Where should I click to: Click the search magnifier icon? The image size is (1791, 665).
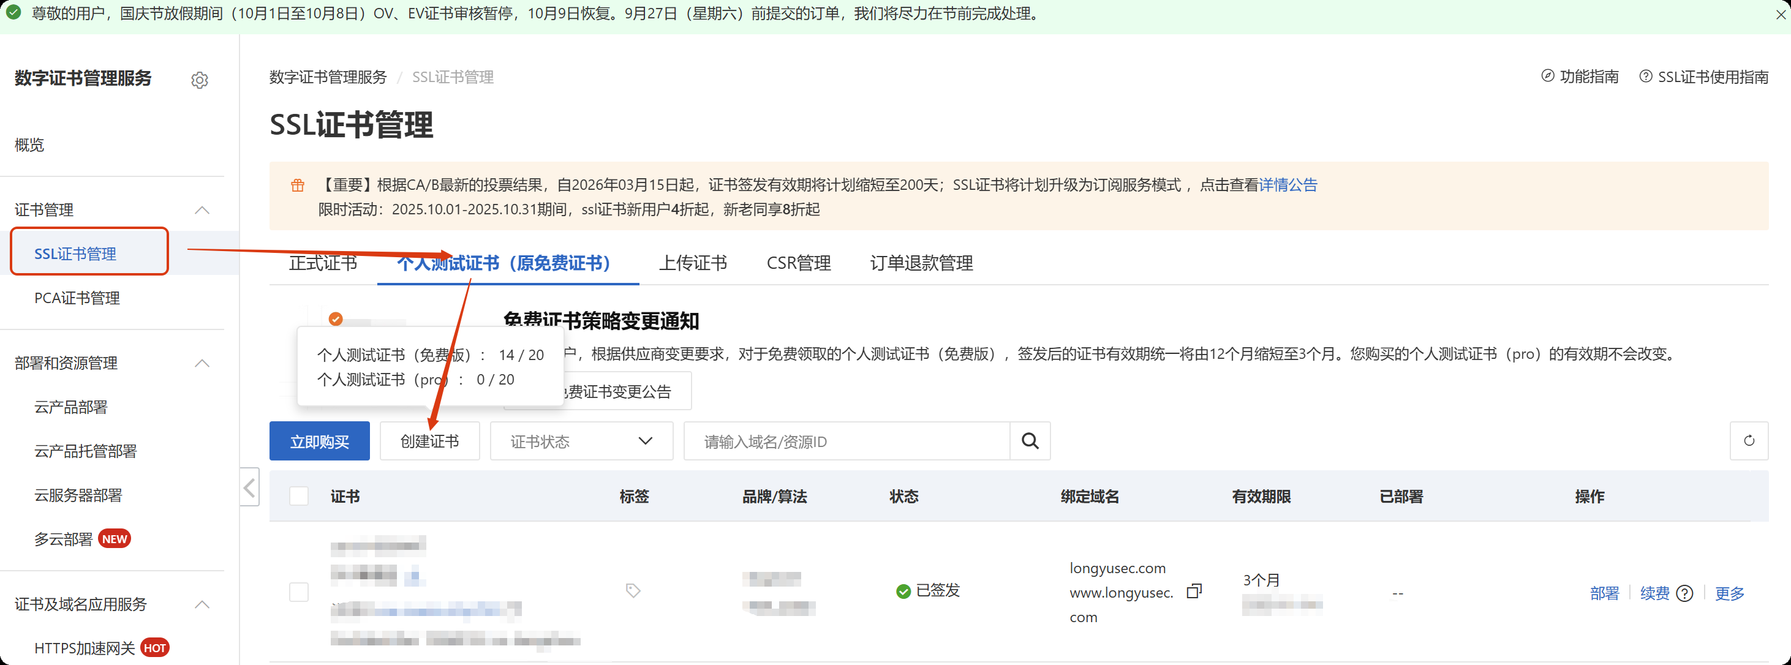click(x=1030, y=441)
